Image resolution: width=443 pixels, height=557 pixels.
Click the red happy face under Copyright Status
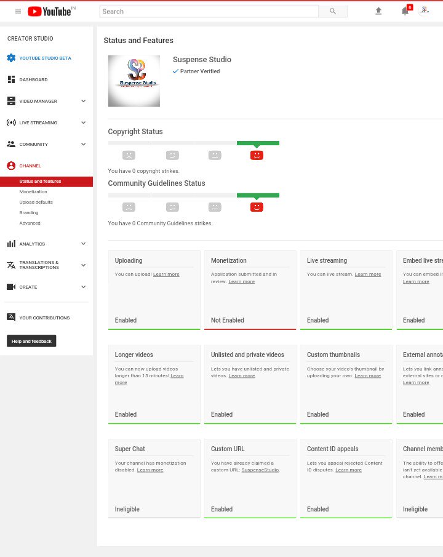tap(257, 155)
